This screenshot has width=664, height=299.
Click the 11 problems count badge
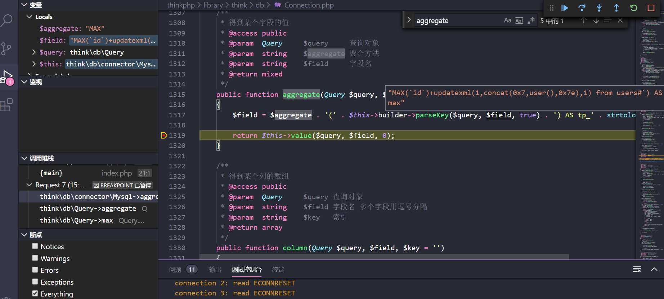[x=192, y=270]
